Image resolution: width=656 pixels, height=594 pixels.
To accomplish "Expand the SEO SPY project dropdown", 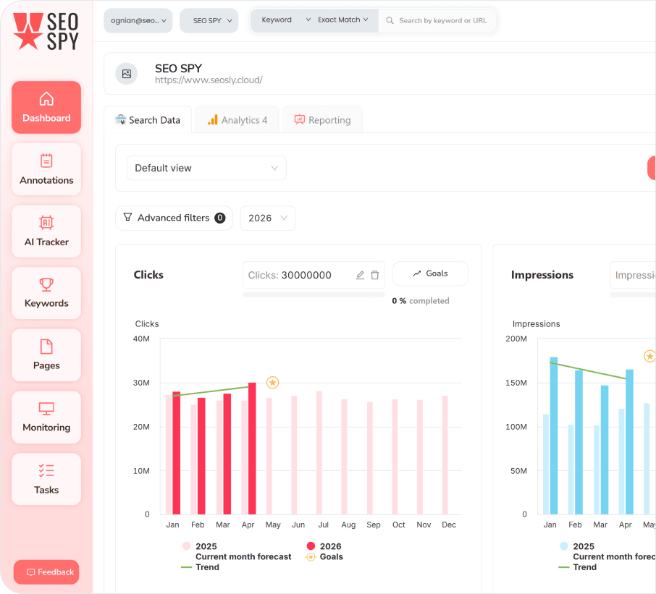I will tap(209, 20).
